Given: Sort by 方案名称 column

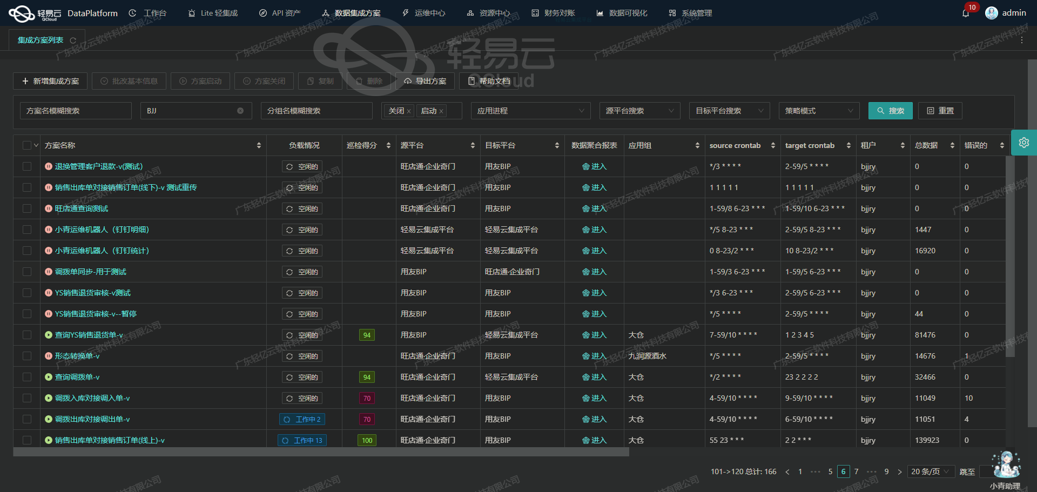Looking at the screenshot, I should [259, 146].
